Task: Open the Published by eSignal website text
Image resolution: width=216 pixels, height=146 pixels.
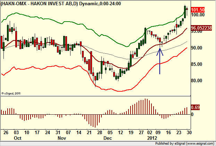Action: [185, 143]
